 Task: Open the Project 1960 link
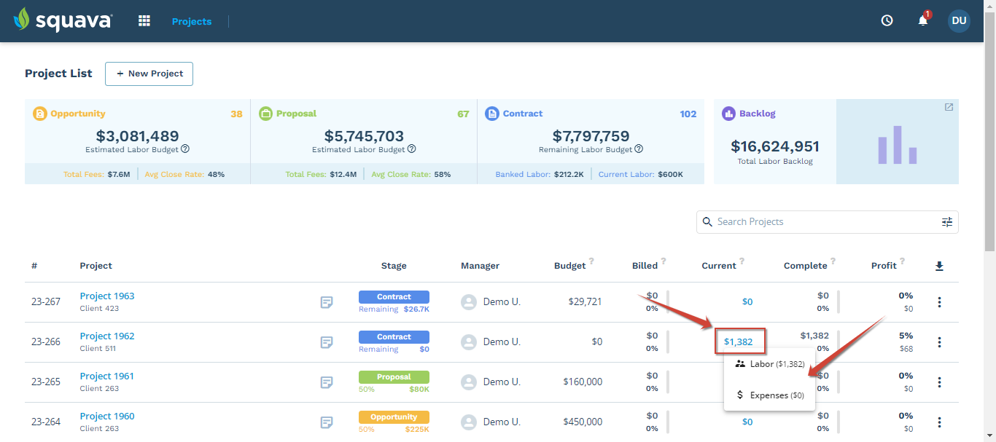[107, 417]
